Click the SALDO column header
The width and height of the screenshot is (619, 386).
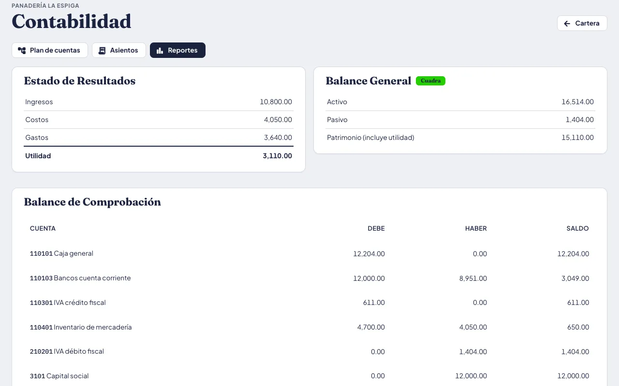click(578, 228)
